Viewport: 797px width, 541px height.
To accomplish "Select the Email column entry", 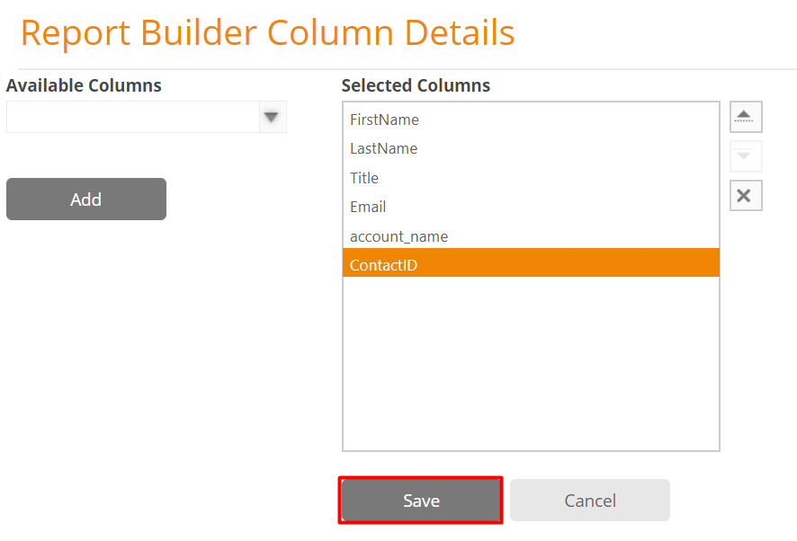I will (x=531, y=208).
